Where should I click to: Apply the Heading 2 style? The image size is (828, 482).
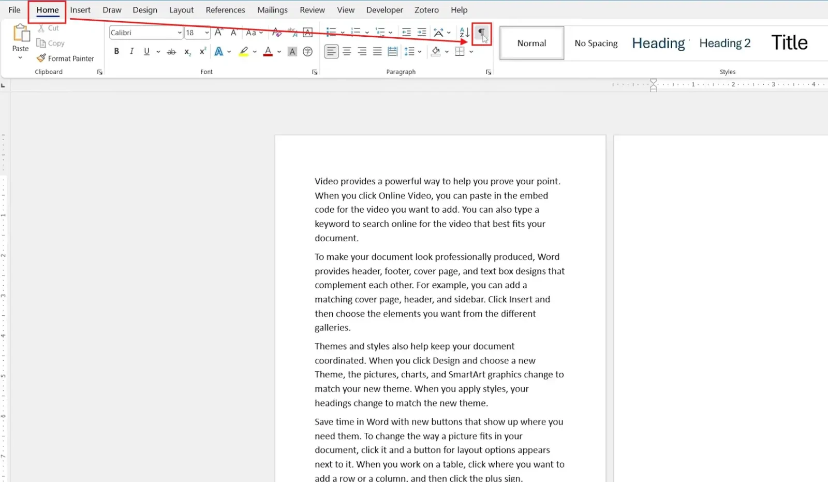pyautogui.click(x=724, y=43)
